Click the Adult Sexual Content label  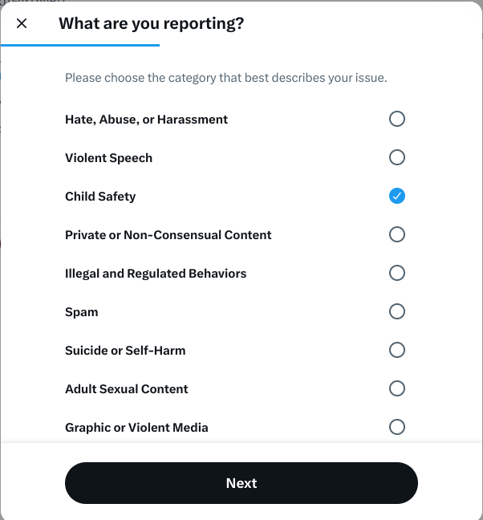pyautogui.click(x=126, y=389)
